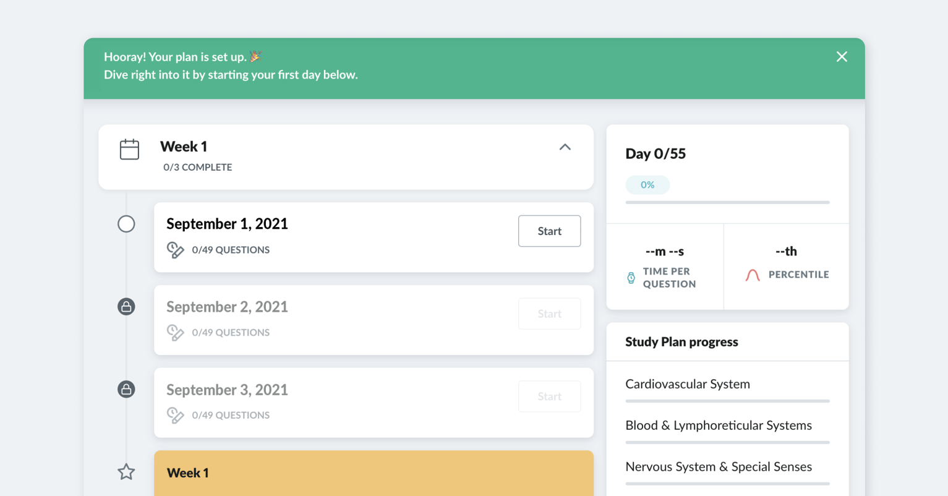
Task: Open Cardiovascular System progress
Action: click(x=688, y=384)
